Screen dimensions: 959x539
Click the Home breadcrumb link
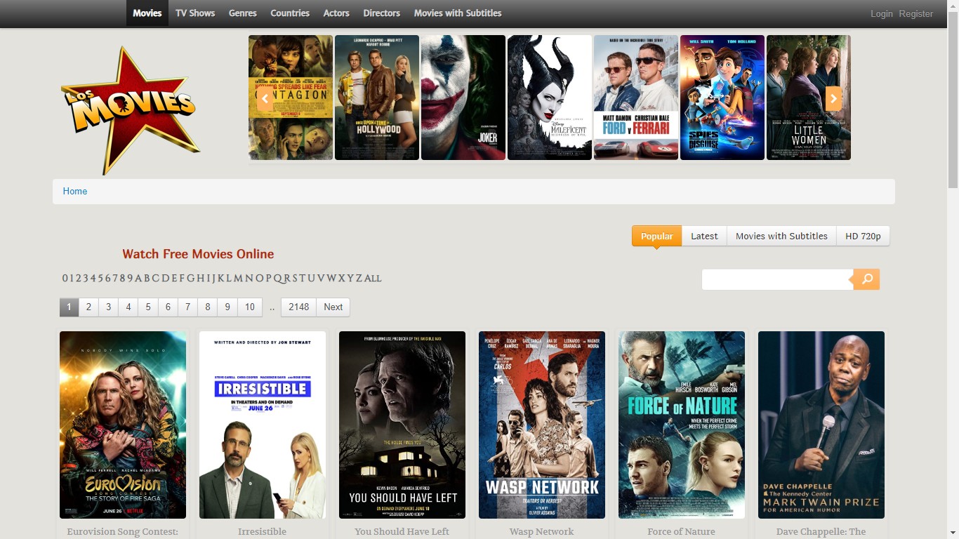75,191
